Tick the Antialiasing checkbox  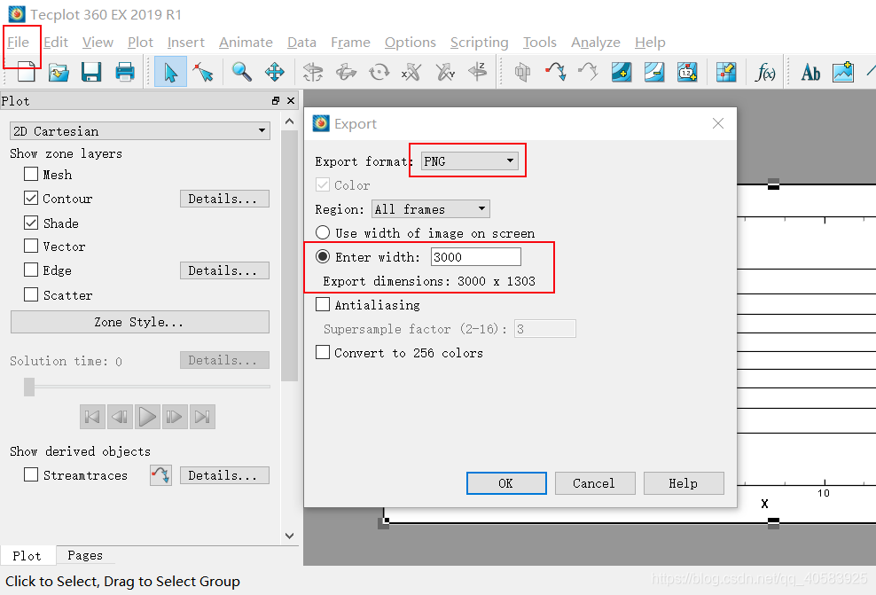click(x=323, y=304)
